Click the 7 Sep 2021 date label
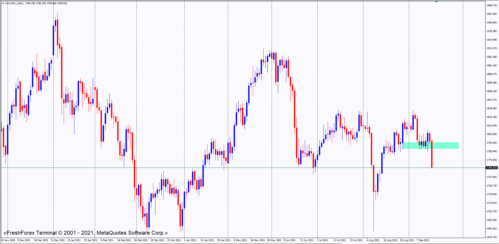 click(423, 240)
